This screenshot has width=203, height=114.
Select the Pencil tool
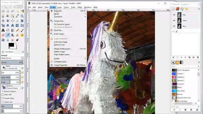[x=17, y=30]
